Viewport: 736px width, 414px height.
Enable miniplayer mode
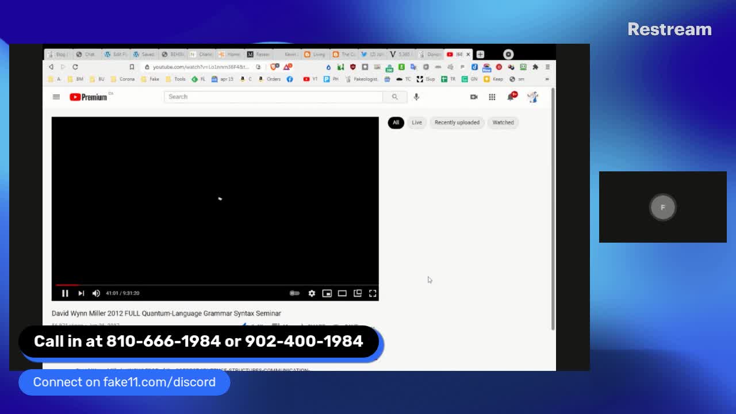[327, 293]
